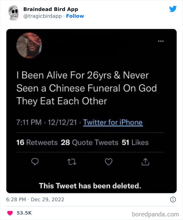Viewport: 183px width, 220px height.
Task: Open the three-dots menu in embedded tweet
Action: [161, 41]
